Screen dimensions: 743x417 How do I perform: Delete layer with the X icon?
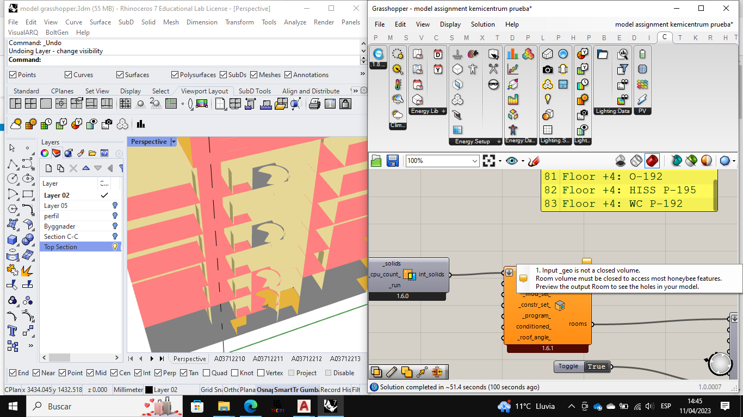[x=73, y=168]
